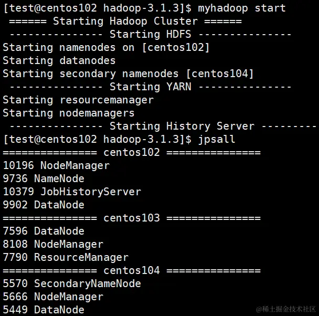Select the 'Starting resourcemanager' line
The height and width of the screenshot is (316, 319).
[78, 100]
